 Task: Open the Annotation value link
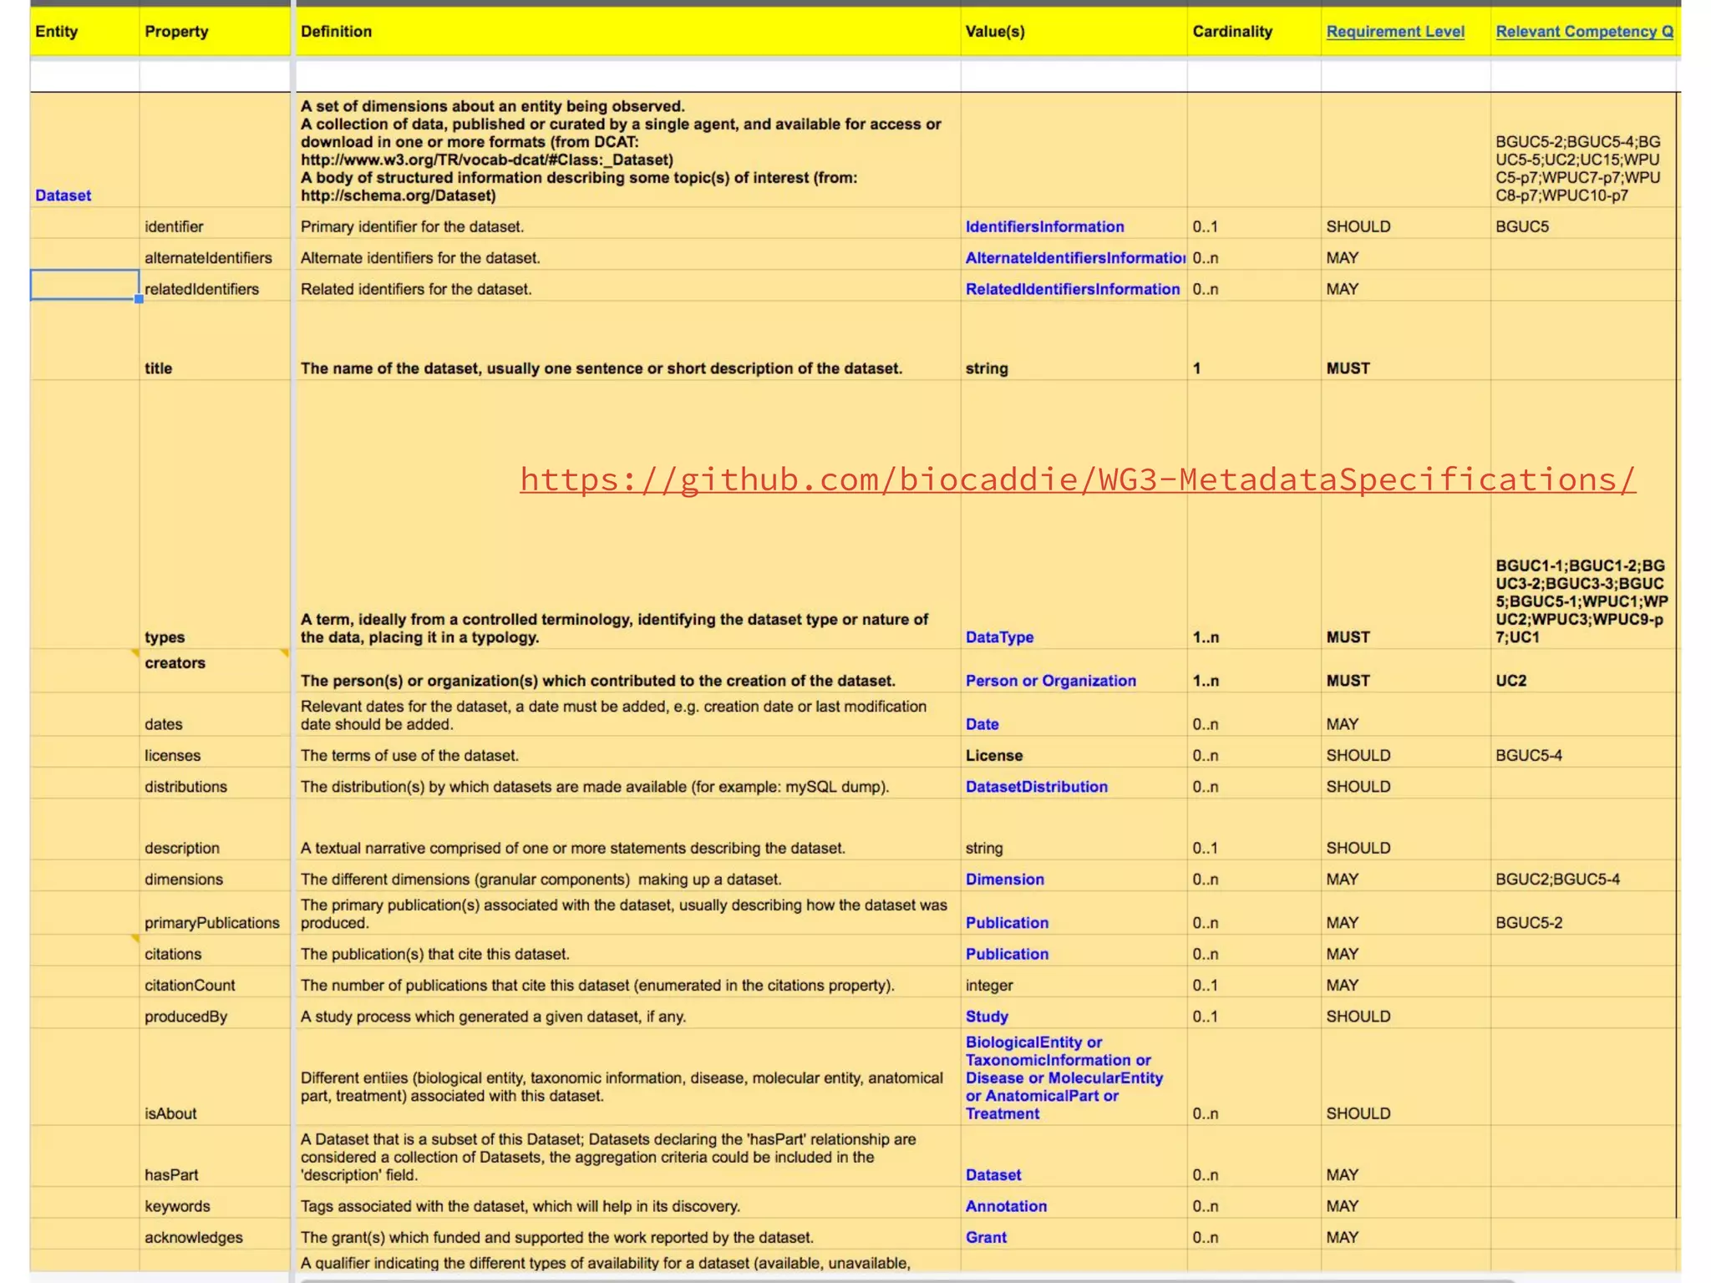(x=1006, y=1206)
